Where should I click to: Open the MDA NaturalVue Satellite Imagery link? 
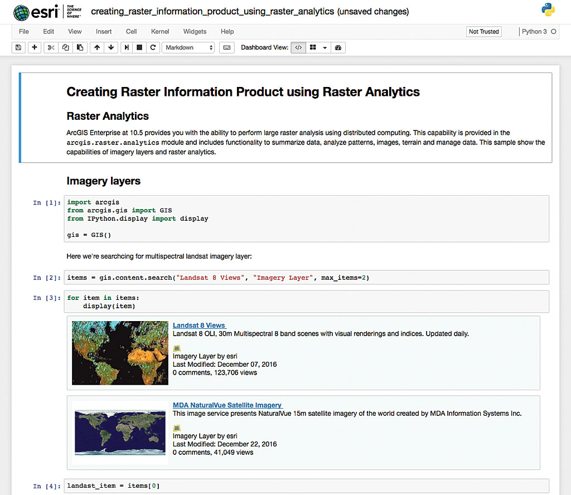coord(228,405)
